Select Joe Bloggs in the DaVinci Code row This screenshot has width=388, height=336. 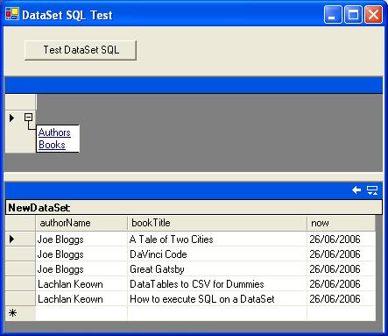[81, 254]
